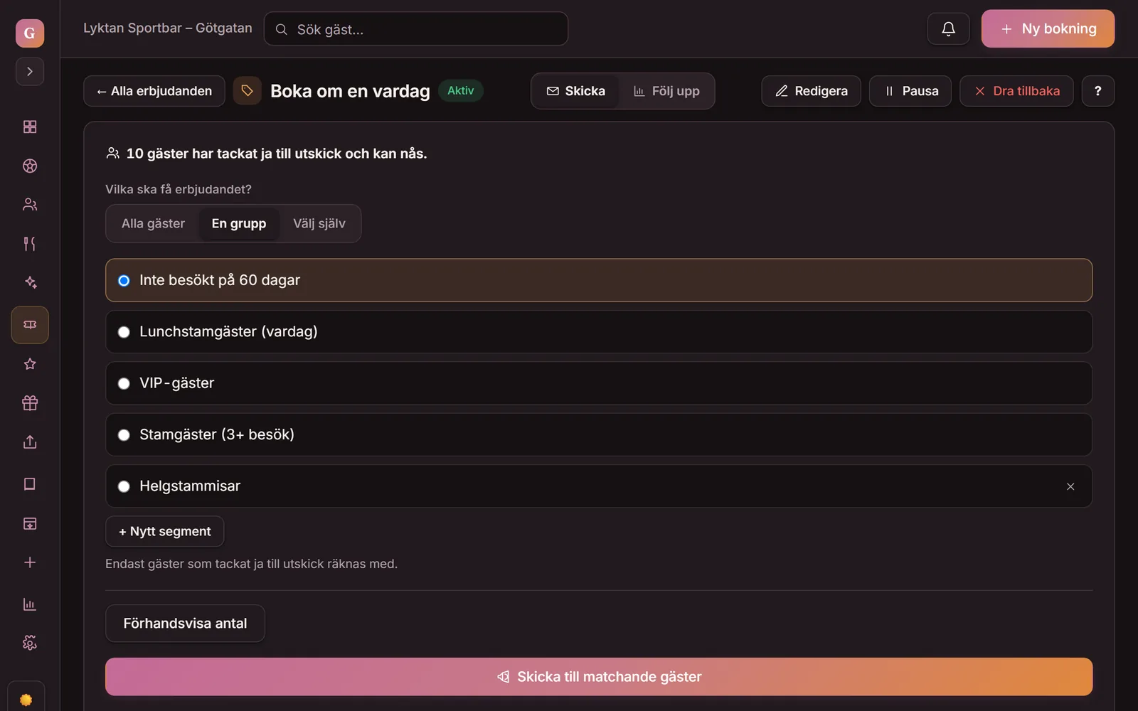Open the book icon in sidebar
This screenshot has width=1138, height=711.
30,484
